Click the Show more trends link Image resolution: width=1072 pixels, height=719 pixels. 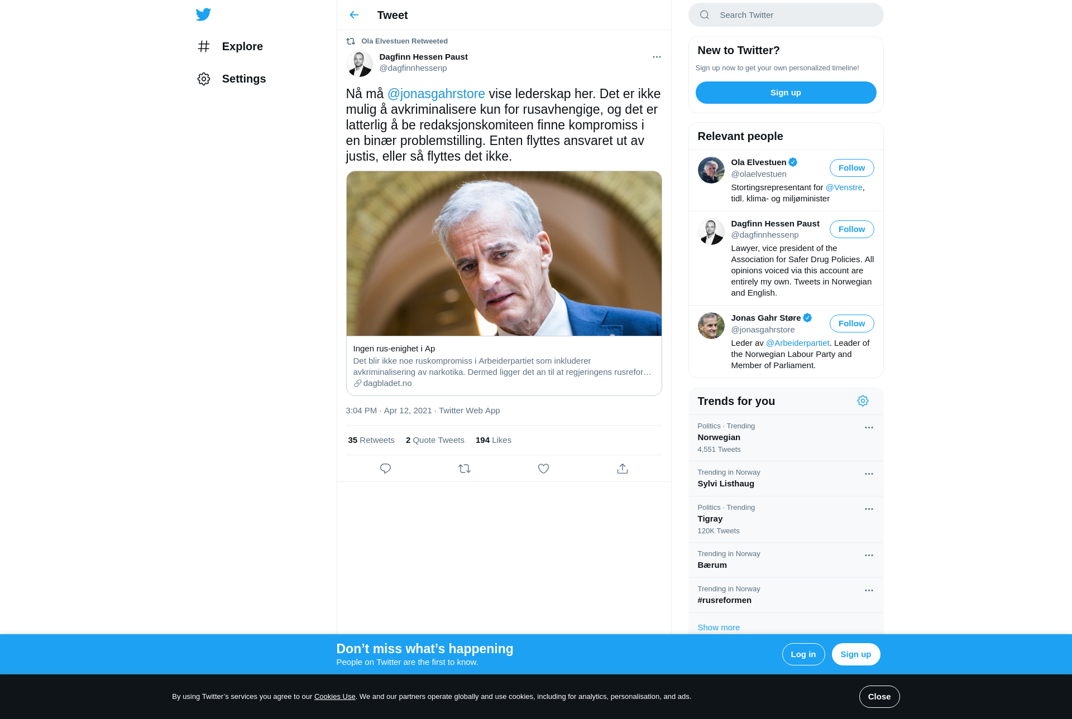(x=719, y=628)
